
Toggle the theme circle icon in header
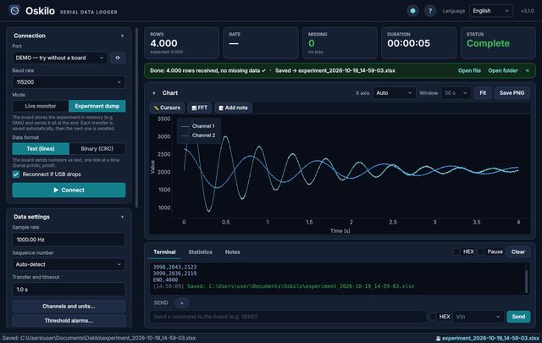412,11
